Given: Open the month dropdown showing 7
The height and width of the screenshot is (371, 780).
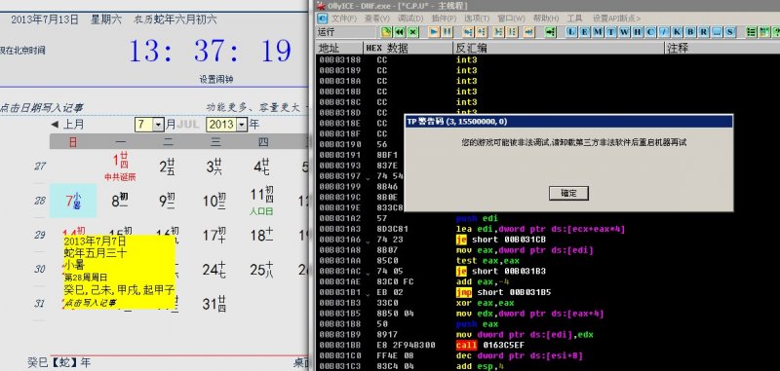Looking at the screenshot, I should coord(158,125).
